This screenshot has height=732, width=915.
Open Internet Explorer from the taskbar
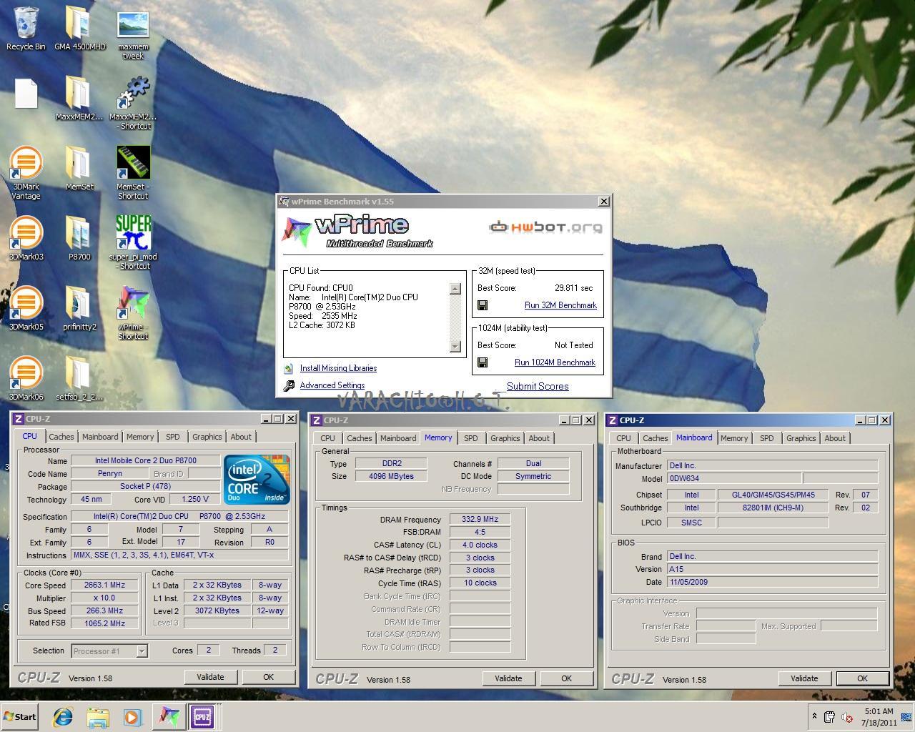coord(64,717)
